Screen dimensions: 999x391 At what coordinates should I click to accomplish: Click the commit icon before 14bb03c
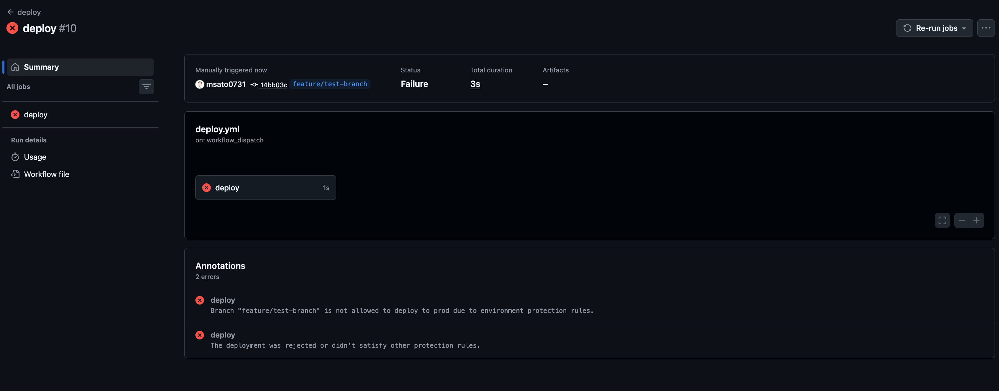pyautogui.click(x=254, y=85)
